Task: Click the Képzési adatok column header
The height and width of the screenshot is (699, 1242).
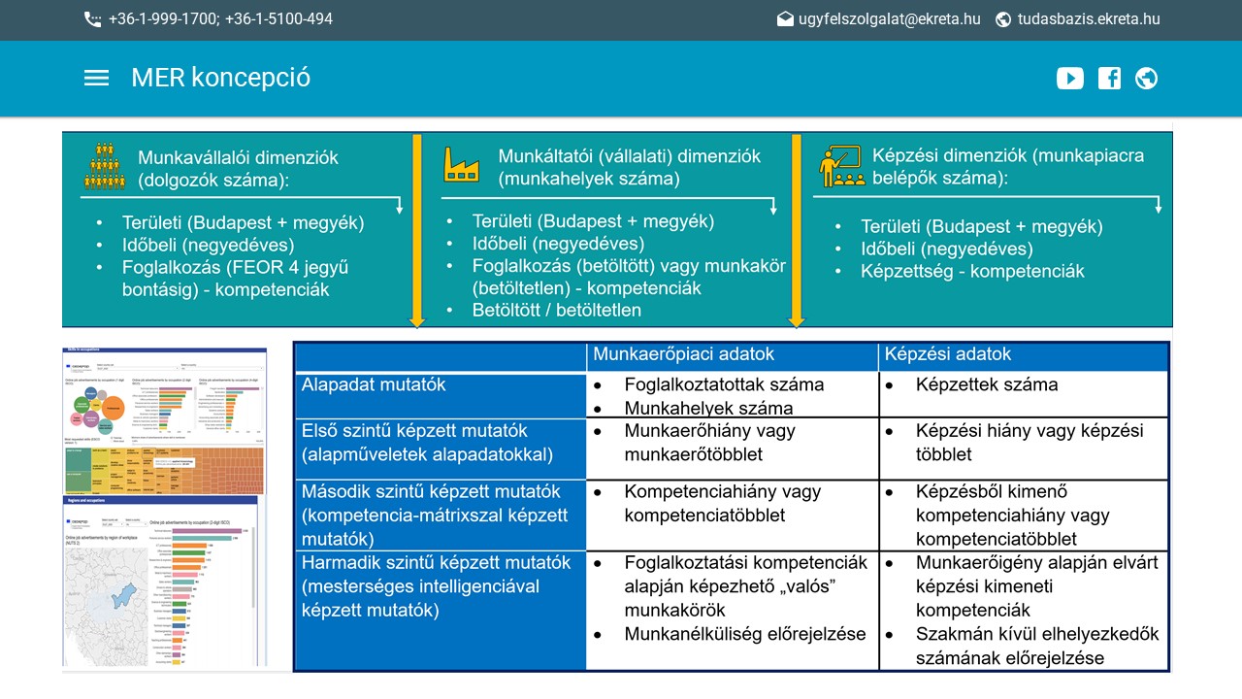Action: (948, 354)
